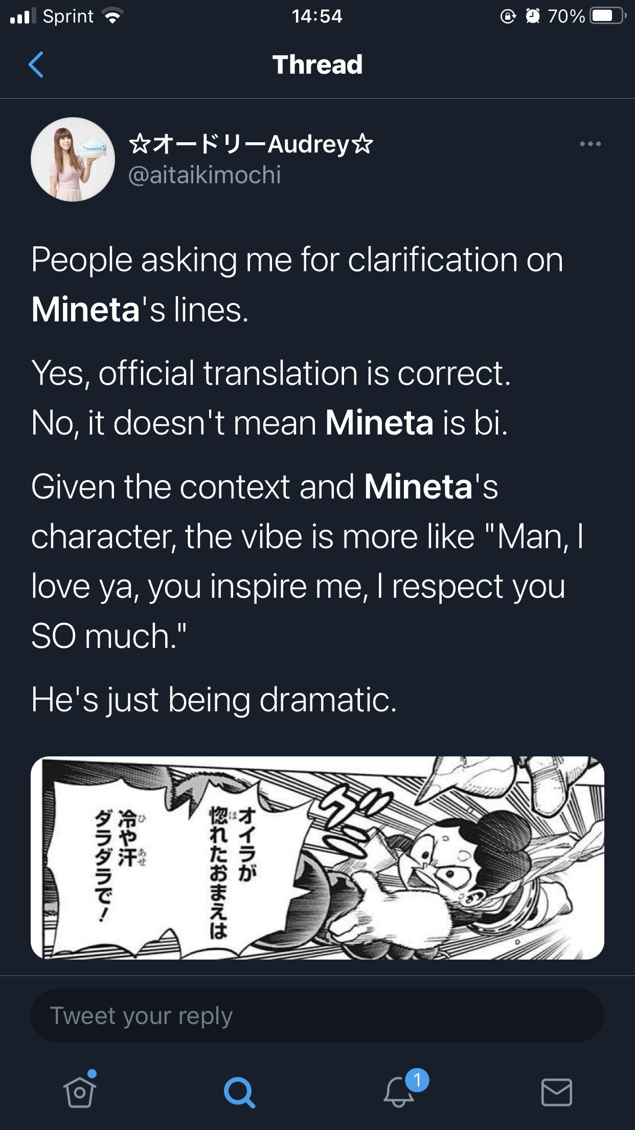Tap the 14:54 status bar clock
Screen dimensions: 635x1130
[x=317, y=16]
